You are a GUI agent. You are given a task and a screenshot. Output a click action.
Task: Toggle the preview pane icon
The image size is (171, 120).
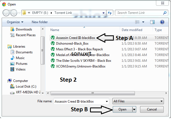152,22
